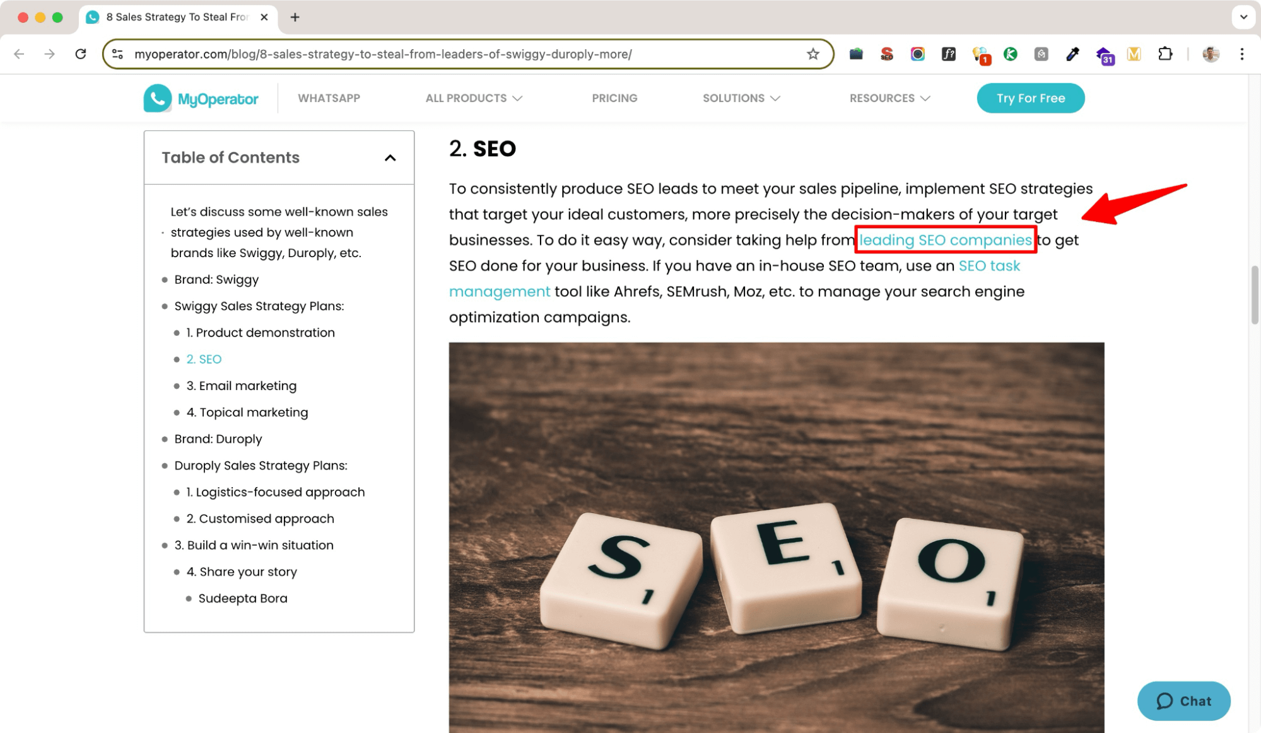
Task: Follow the leading SEO companies link
Action: (x=945, y=240)
